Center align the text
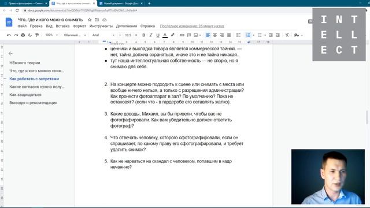 tap(214, 35)
